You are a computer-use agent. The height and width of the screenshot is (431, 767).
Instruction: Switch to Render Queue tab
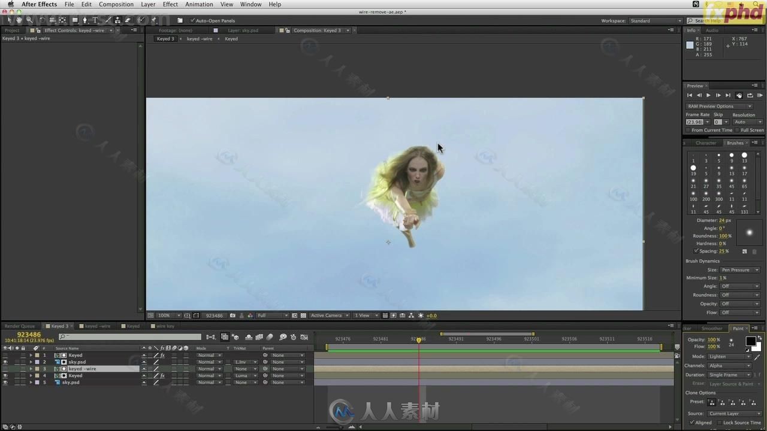(20, 326)
